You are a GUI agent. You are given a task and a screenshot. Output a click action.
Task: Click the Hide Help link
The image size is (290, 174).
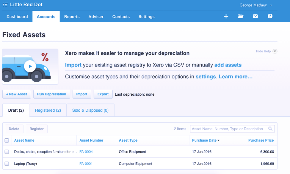point(263,51)
